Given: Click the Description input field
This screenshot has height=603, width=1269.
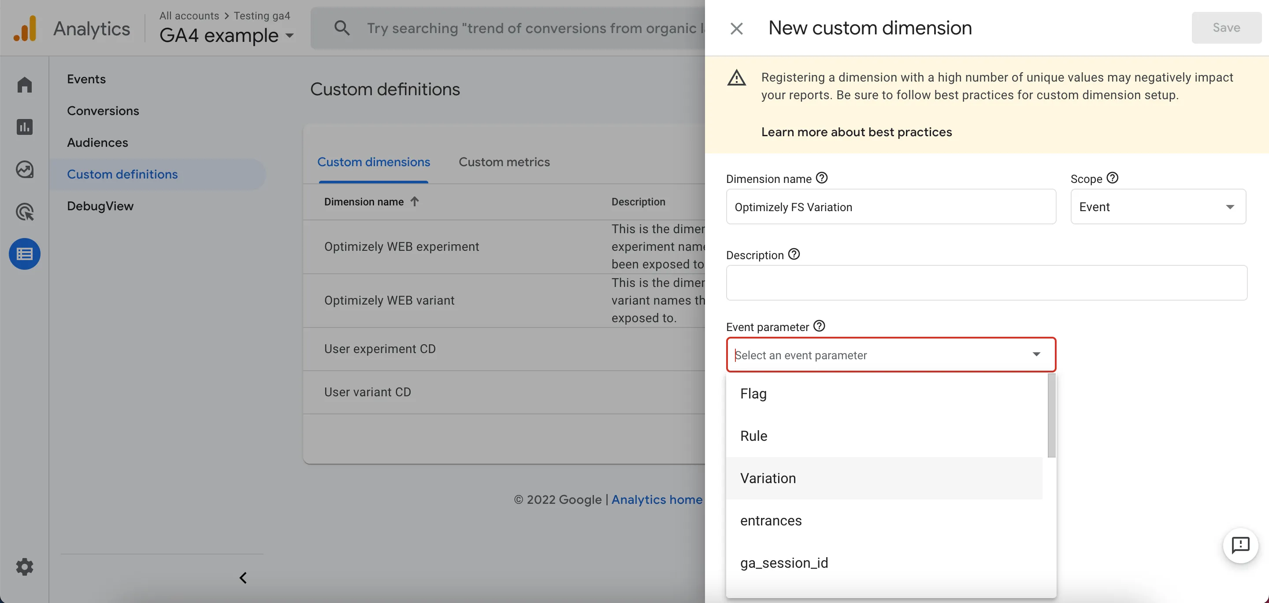Looking at the screenshot, I should [x=986, y=283].
